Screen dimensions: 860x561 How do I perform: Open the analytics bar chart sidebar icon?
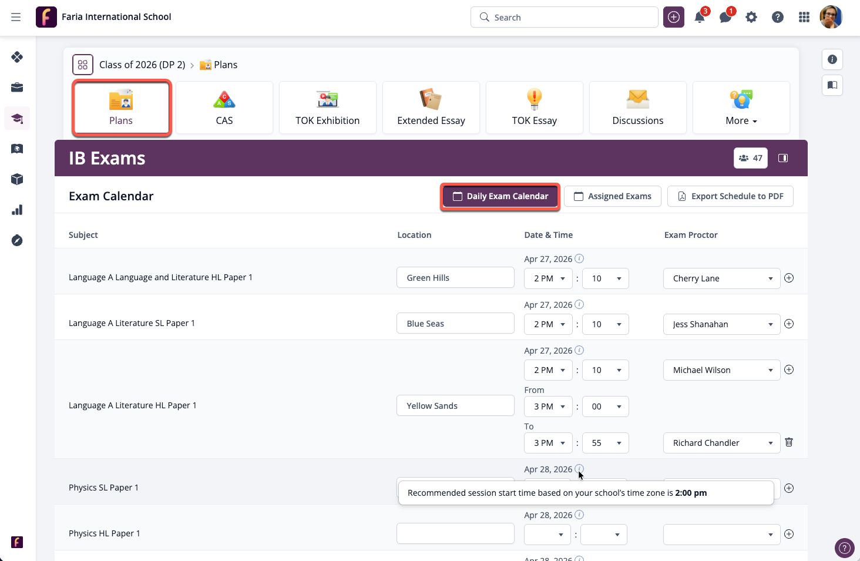coord(16,210)
